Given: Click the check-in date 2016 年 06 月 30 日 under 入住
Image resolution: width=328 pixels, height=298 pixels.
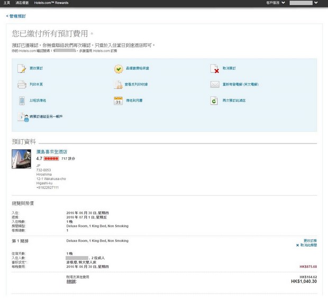Looking at the screenshot, I should [87, 213].
